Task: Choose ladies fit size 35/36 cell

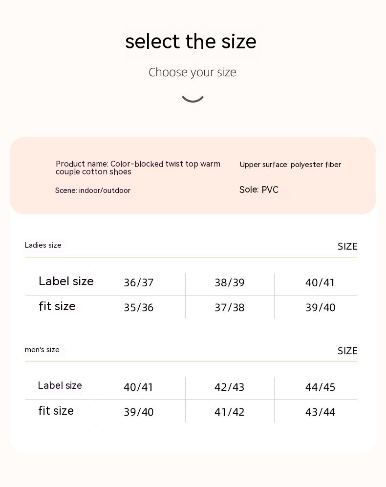Action: pos(139,308)
